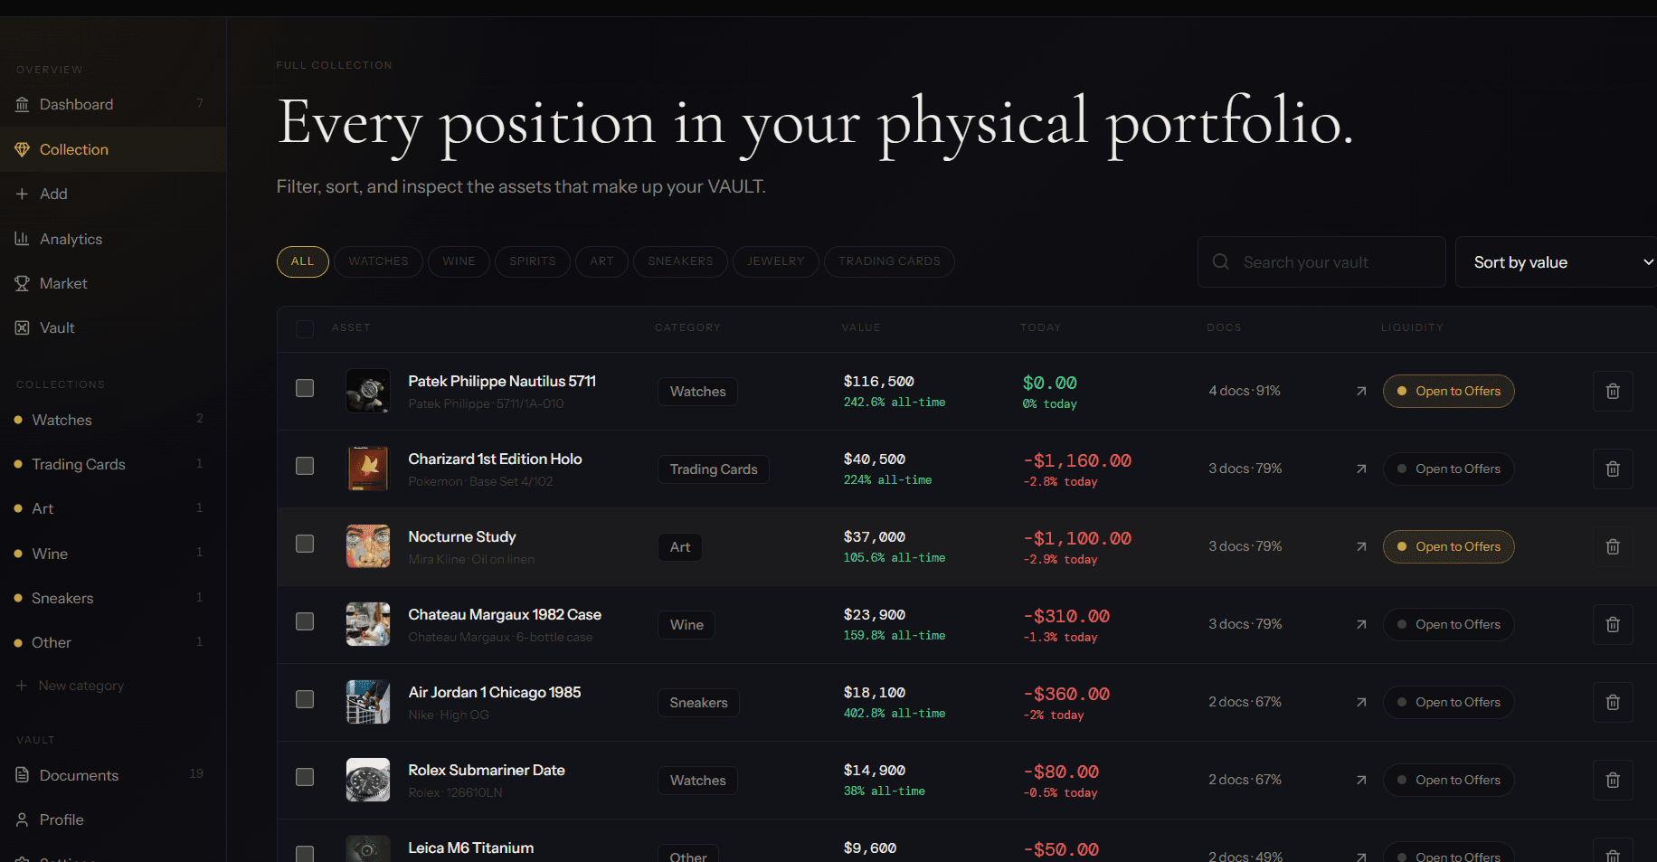
Task: Open Nocturne Study arrow link icon
Action: (x=1361, y=546)
